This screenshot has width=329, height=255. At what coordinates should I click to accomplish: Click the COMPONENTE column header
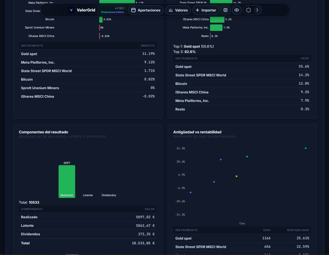pos(32,209)
